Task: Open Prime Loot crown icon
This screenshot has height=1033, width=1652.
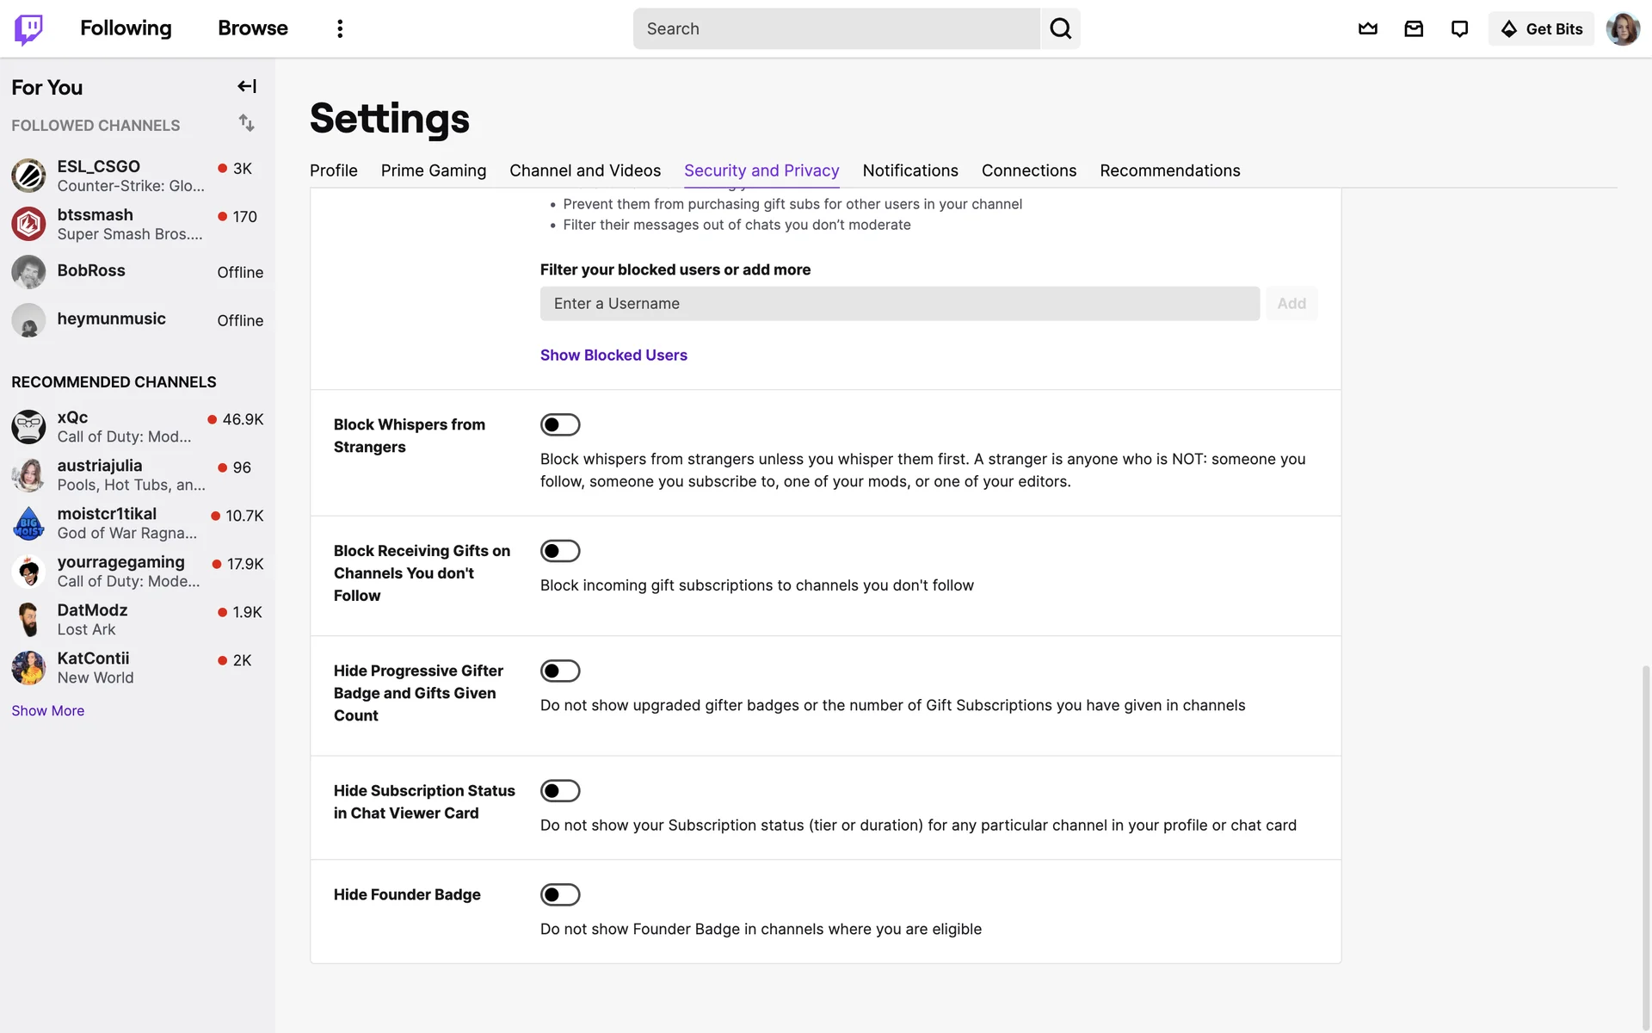Action: [x=1367, y=28]
